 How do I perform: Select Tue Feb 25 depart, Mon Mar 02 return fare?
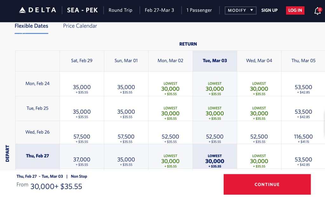click(170, 113)
